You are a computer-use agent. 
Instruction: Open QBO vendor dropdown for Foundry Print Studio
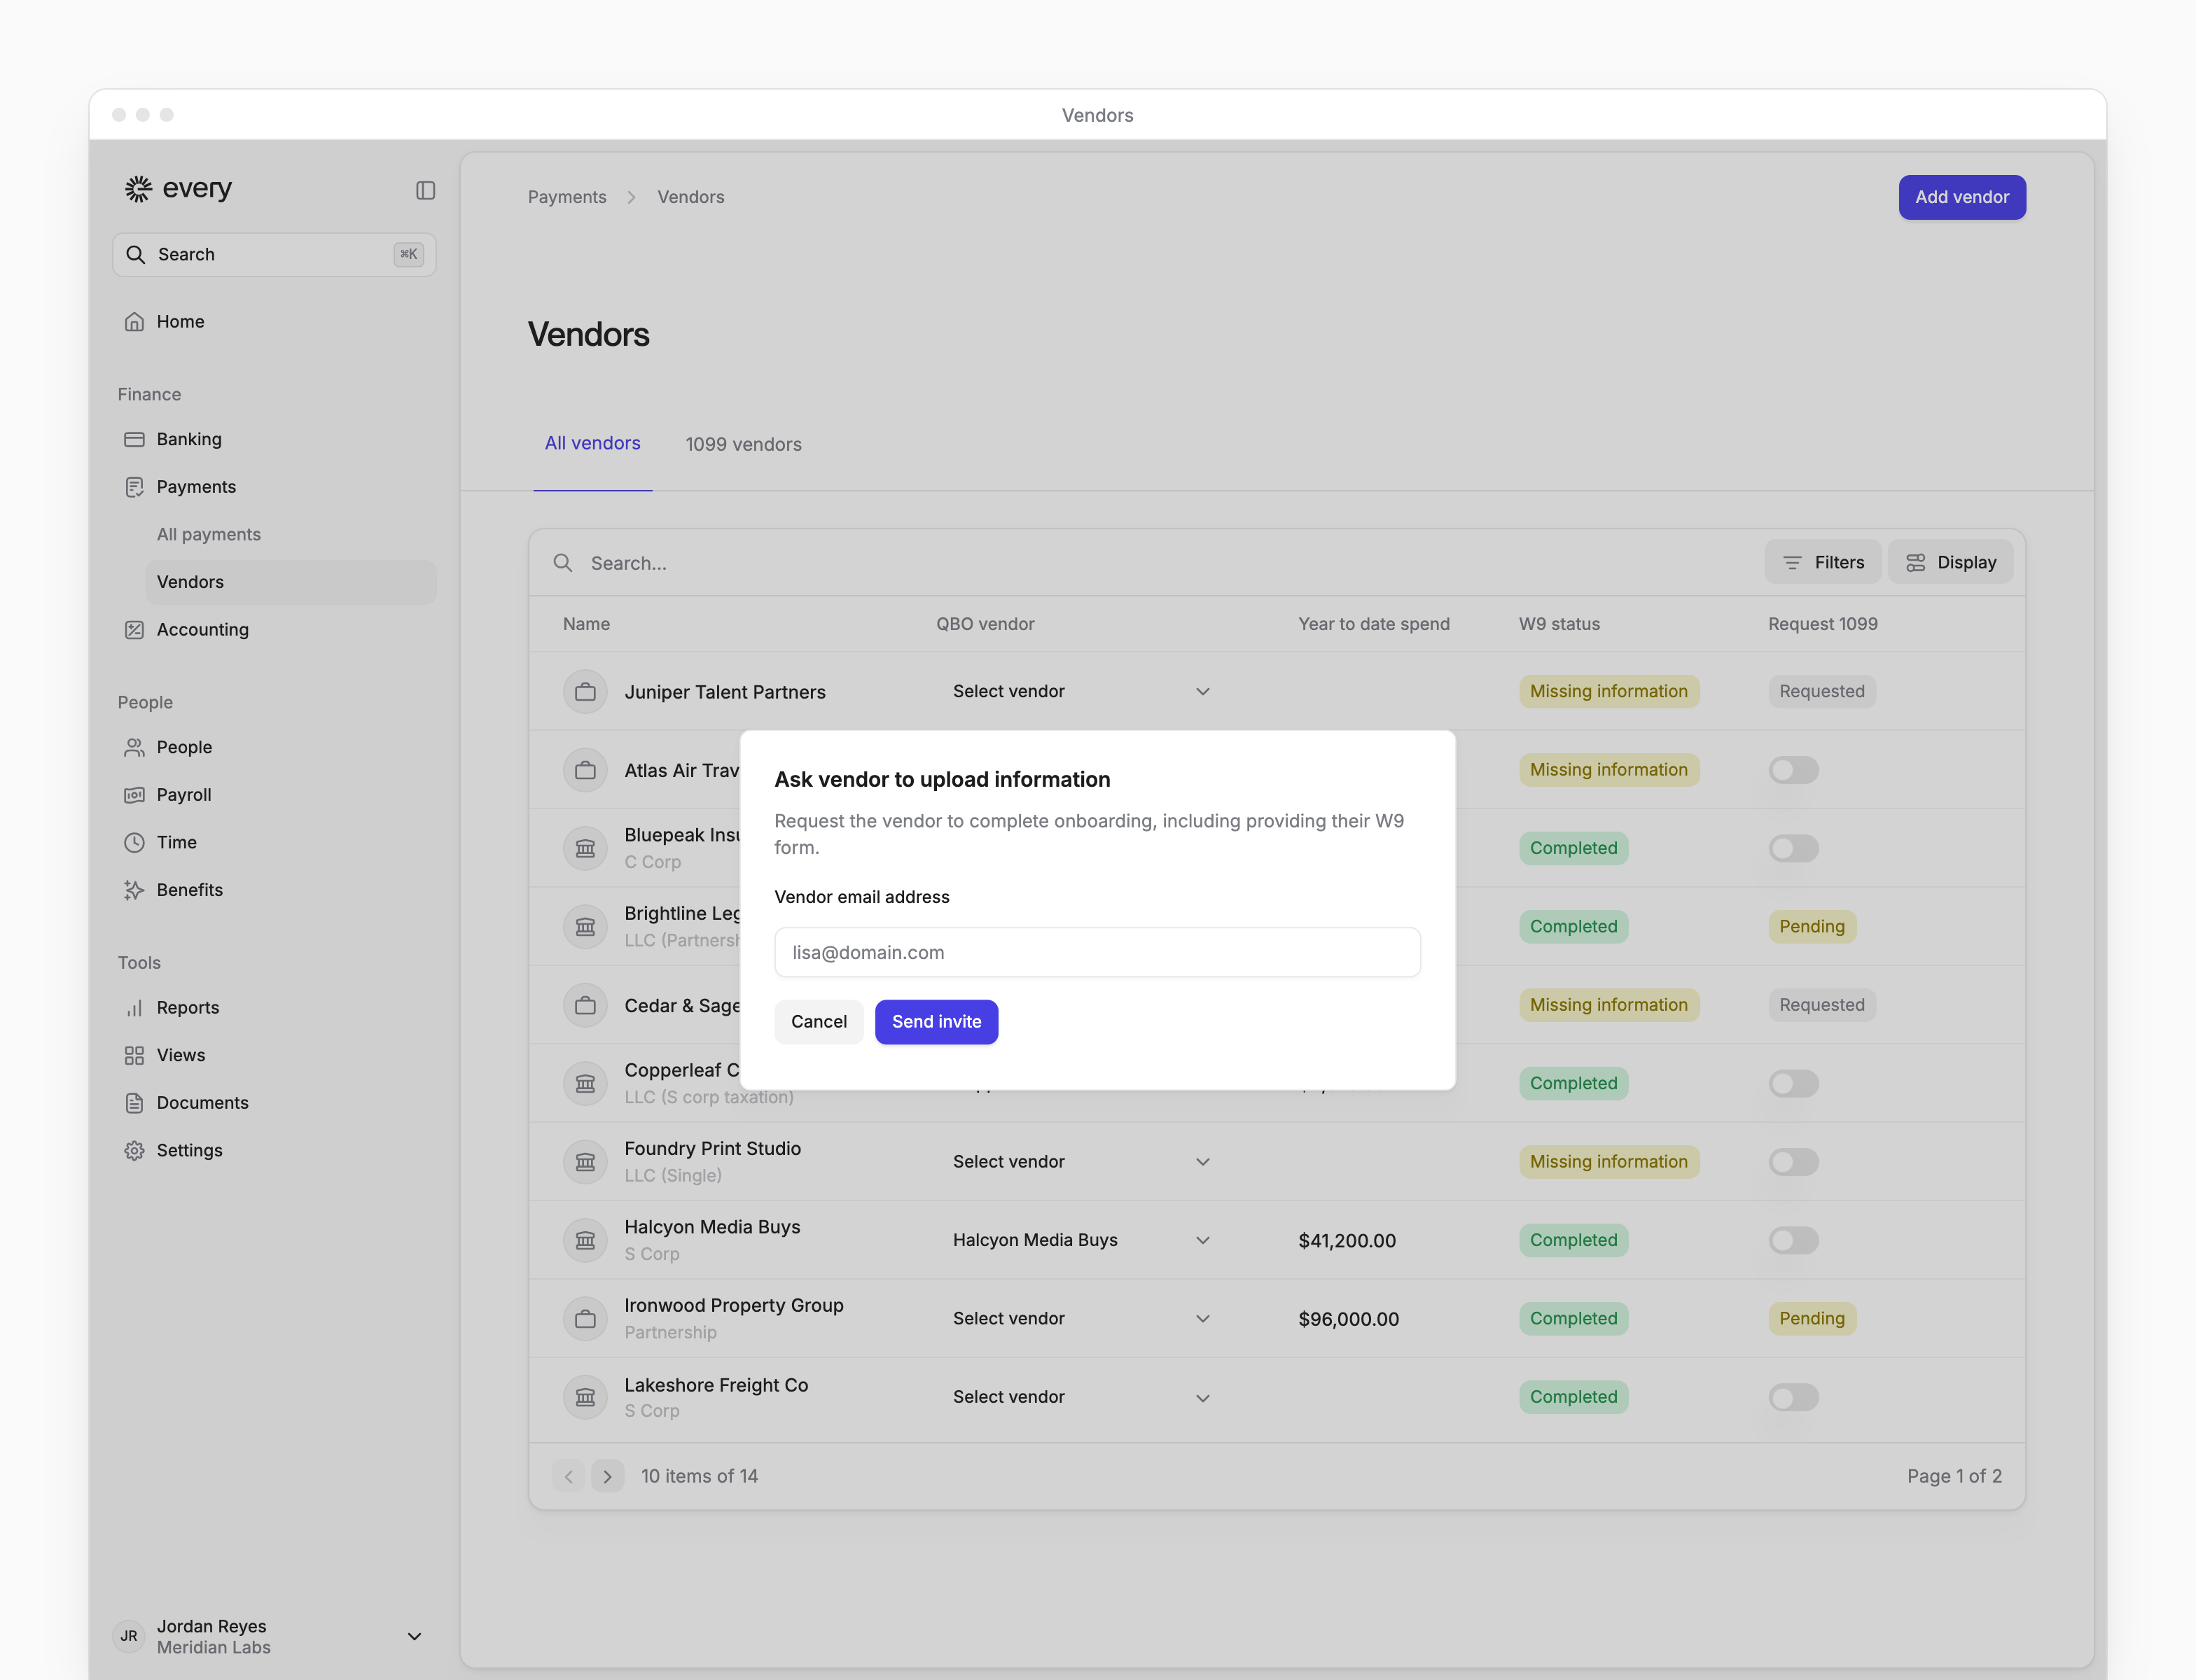(x=1081, y=1162)
